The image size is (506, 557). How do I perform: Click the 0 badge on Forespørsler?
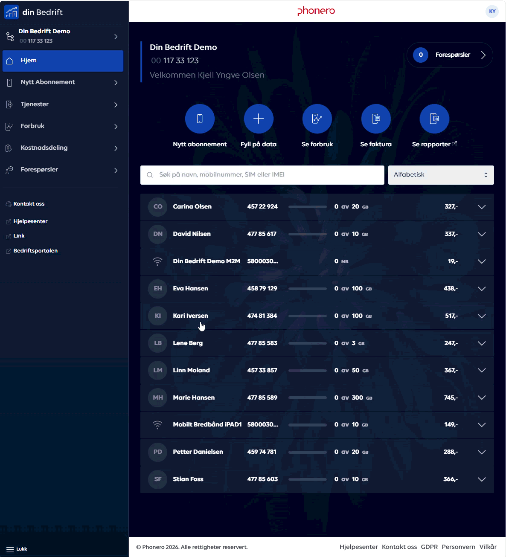[x=421, y=55]
